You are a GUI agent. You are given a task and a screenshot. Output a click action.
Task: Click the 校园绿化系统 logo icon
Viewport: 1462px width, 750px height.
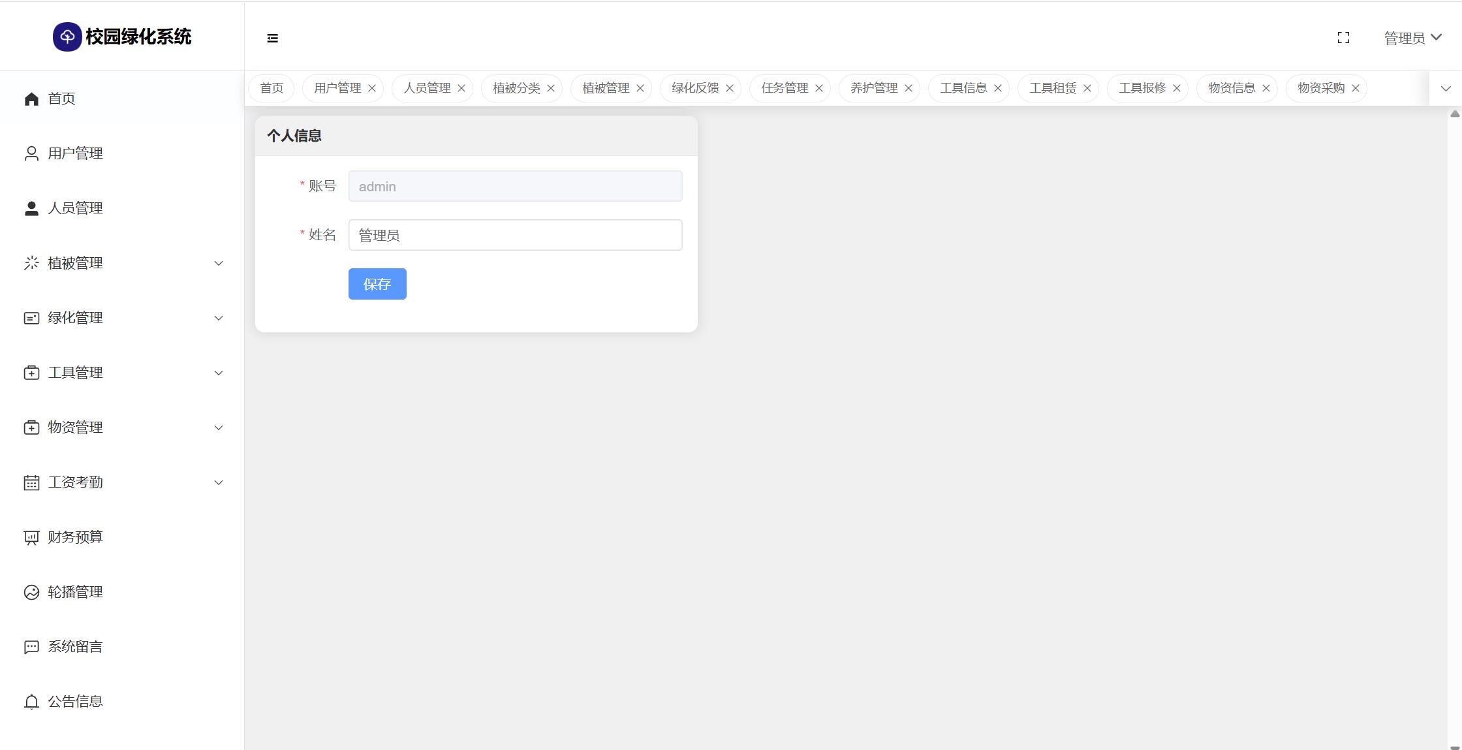(x=67, y=37)
